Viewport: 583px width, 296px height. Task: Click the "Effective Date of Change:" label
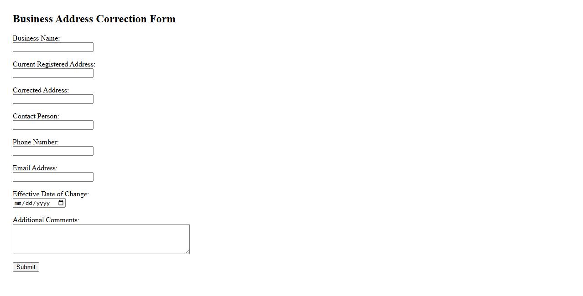(x=51, y=194)
